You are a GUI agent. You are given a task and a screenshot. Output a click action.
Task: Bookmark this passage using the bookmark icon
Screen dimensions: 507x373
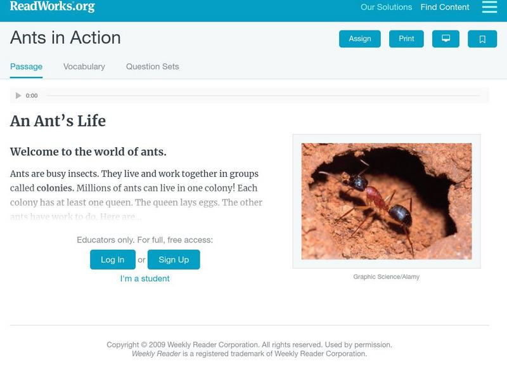(x=482, y=38)
